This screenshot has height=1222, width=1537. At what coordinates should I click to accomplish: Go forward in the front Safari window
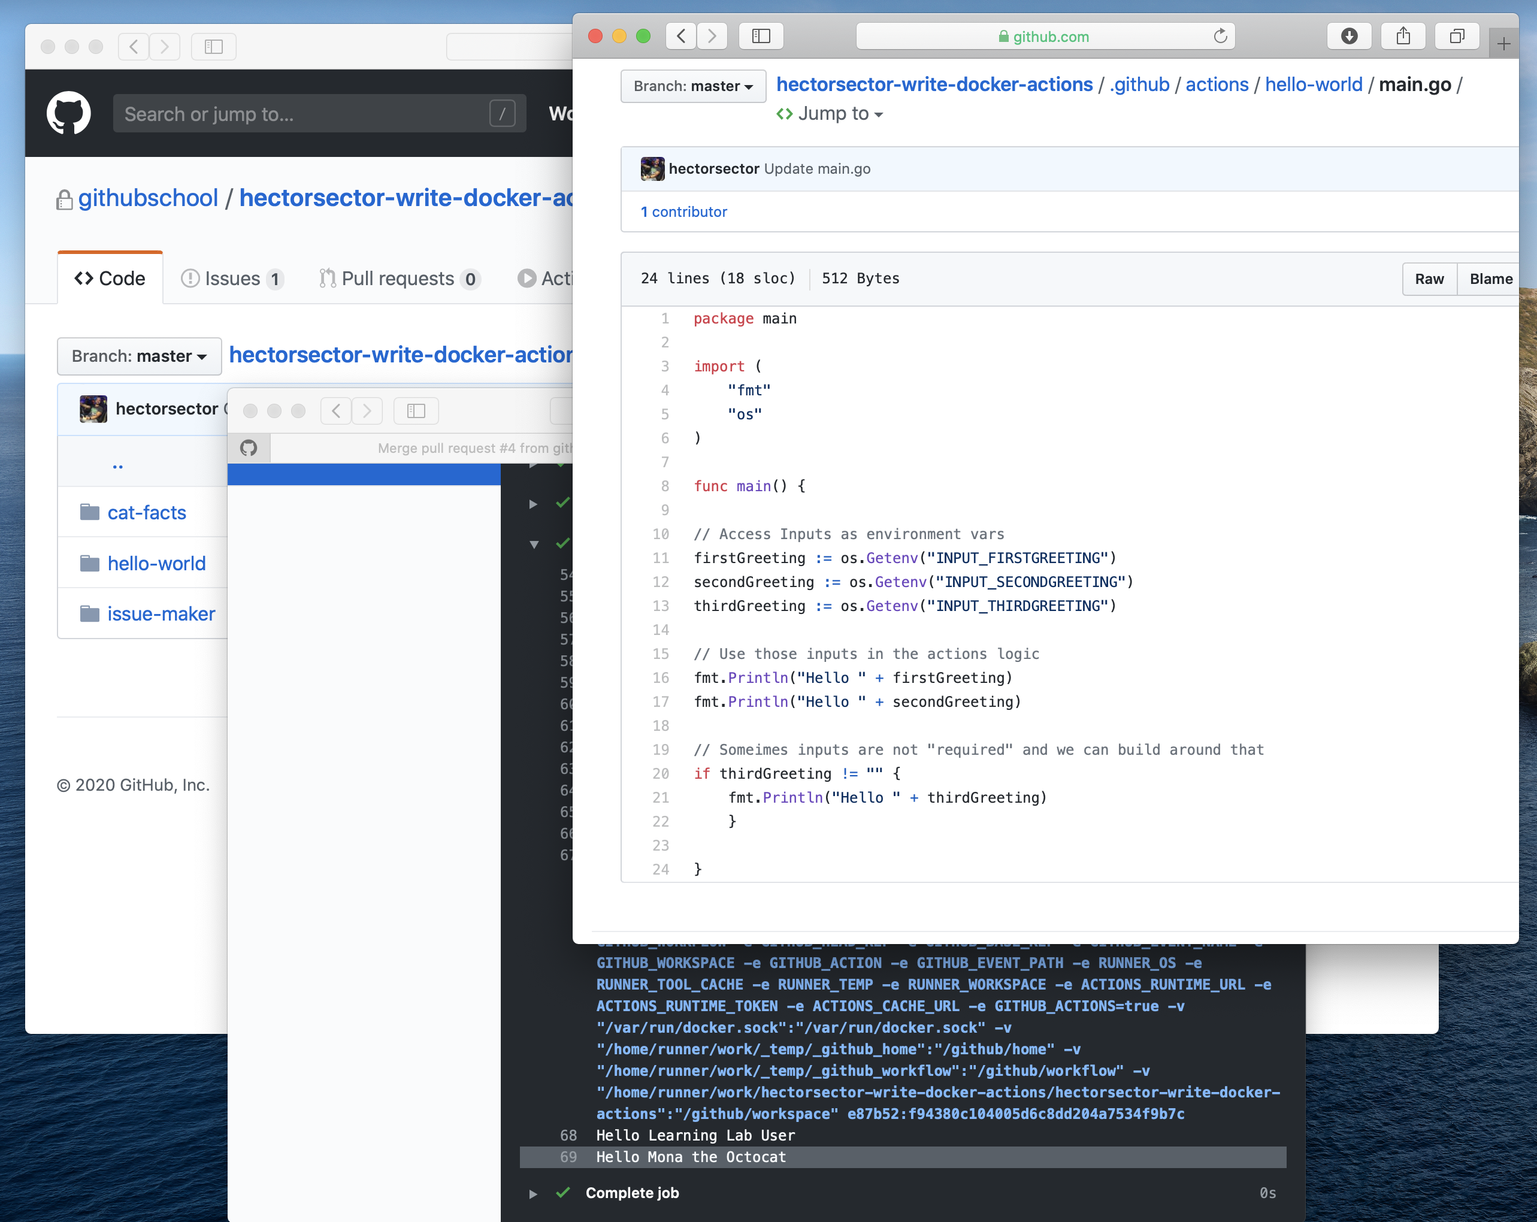712,36
